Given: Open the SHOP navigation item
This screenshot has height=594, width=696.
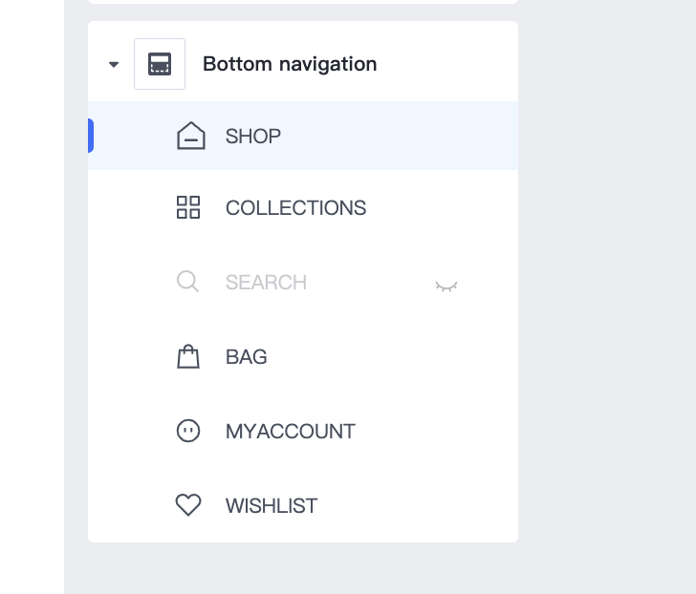Looking at the screenshot, I should (x=253, y=137).
